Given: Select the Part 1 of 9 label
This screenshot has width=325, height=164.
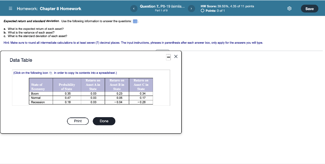Looking at the screenshot, I should [161, 10].
